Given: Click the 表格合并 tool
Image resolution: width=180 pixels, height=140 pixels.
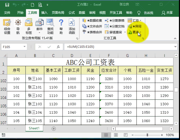Looking at the screenshot, I should pyautogui.click(x=92, y=32).
